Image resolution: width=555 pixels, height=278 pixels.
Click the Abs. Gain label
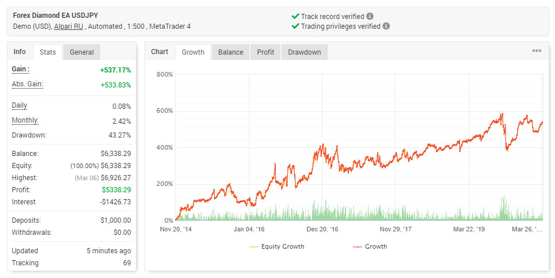pyautogui.click(x=28, y=84)
